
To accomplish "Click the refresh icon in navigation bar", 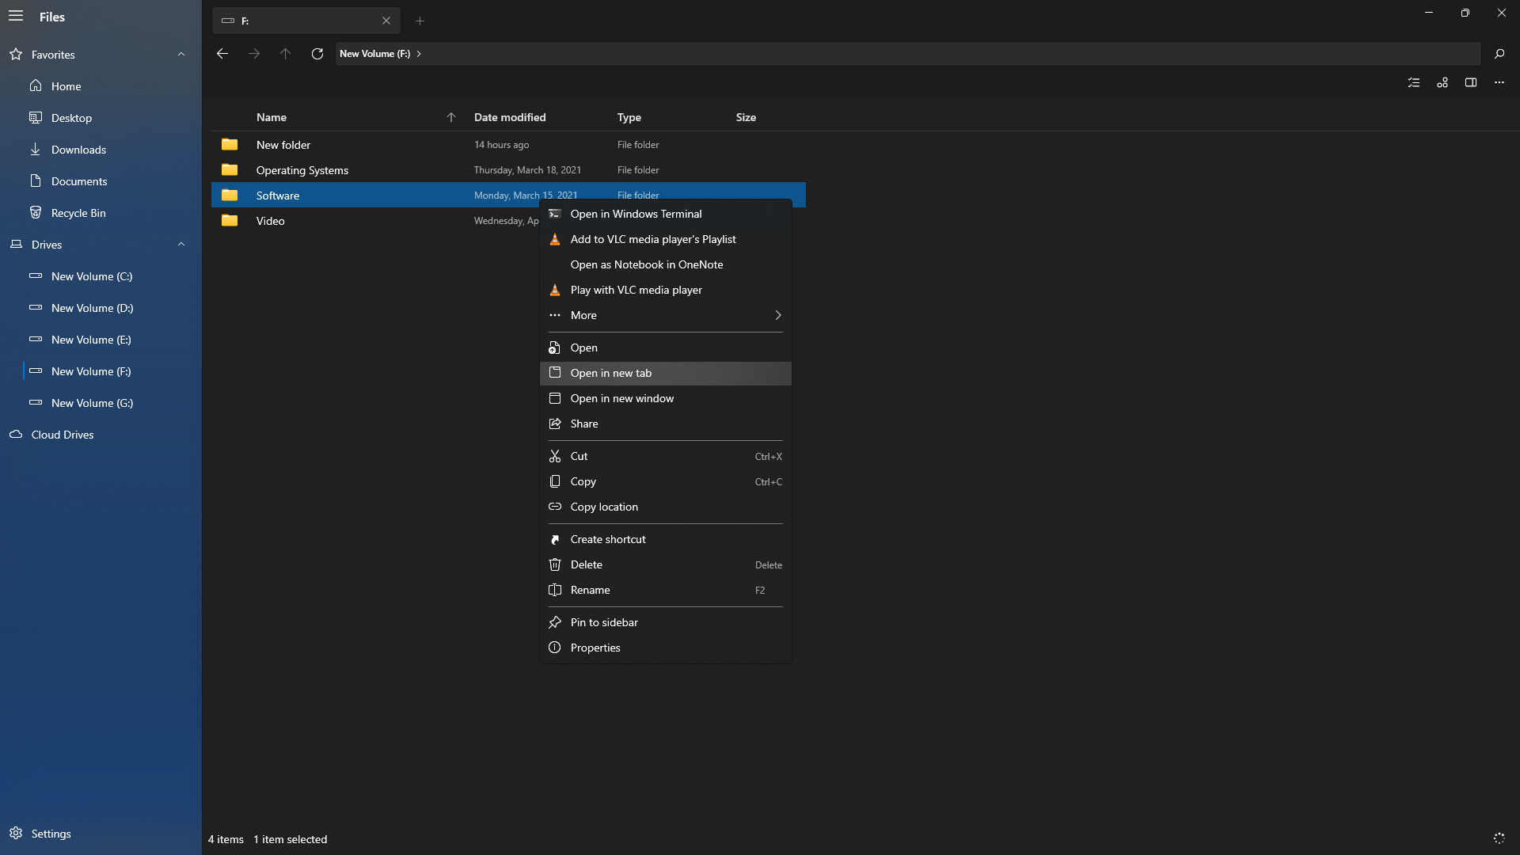I will coord(317,54).
